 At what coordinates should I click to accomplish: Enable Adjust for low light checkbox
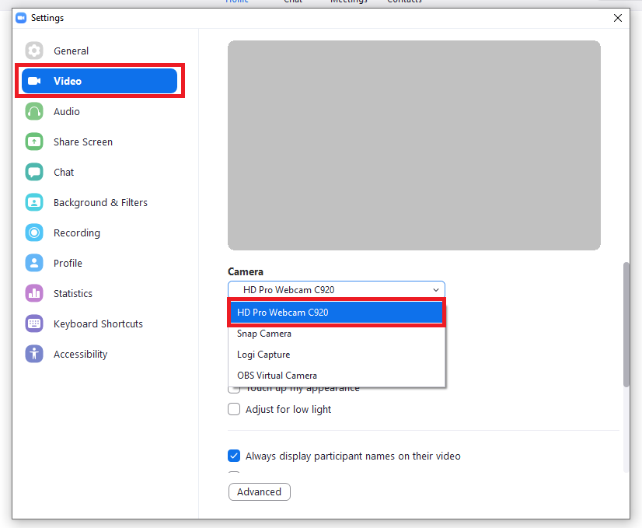pos(234,409)
